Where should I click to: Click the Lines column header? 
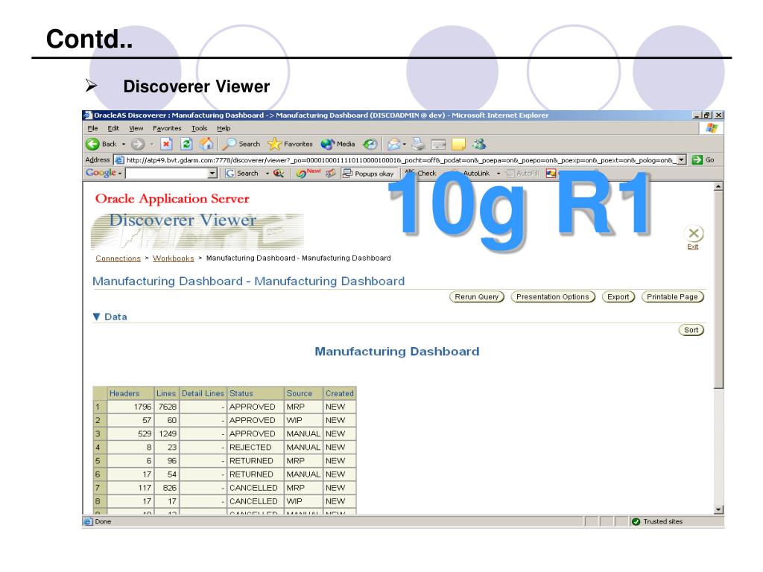click(166, 393)
